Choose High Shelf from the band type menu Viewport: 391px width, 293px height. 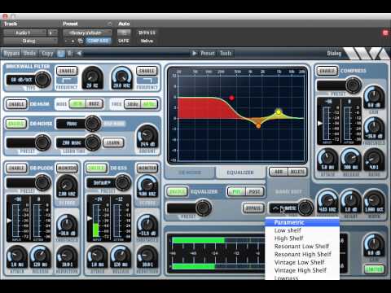click(x=302, y=238)
